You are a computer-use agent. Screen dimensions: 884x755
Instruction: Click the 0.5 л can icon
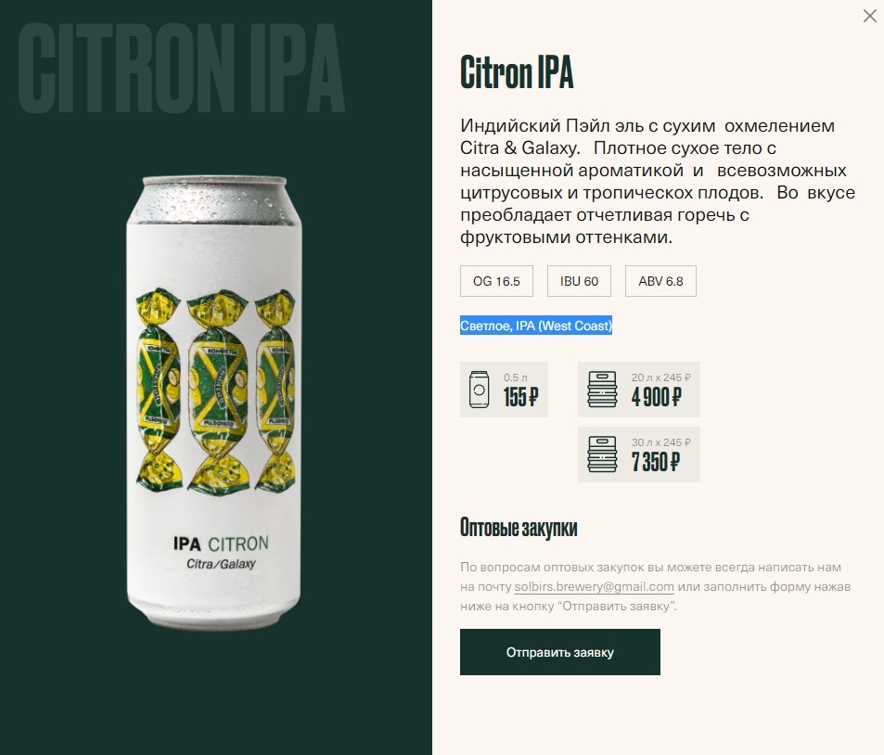click(x=480, y=390)
